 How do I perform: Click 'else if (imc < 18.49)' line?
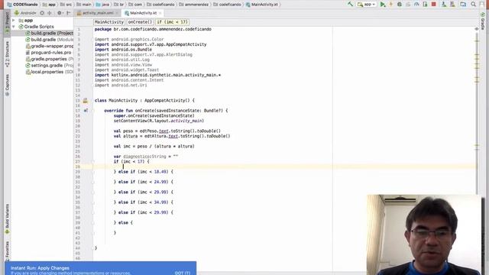(x=144, y=172)
